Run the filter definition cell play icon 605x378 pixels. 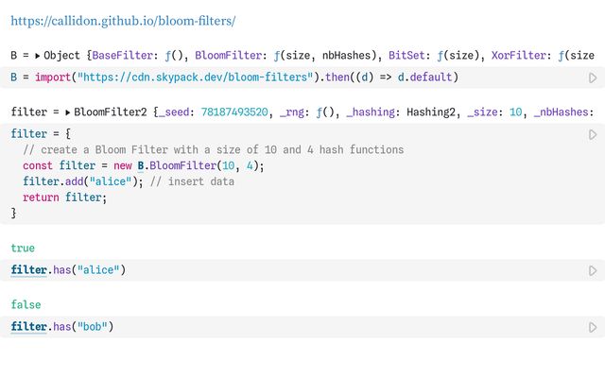tap(593, 135)
